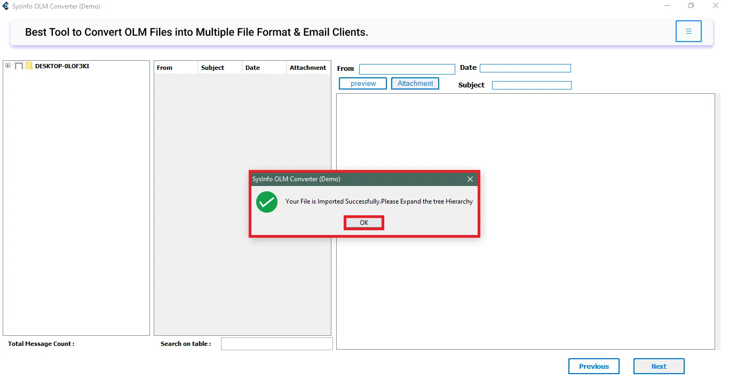The width and height of the screenshot is (729, 388).
Task: Restore down the application window
Action: [x=691, y=6]
